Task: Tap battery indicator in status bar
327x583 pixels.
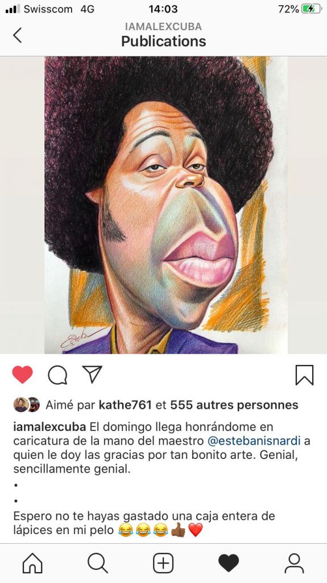Action: (311, 9)
